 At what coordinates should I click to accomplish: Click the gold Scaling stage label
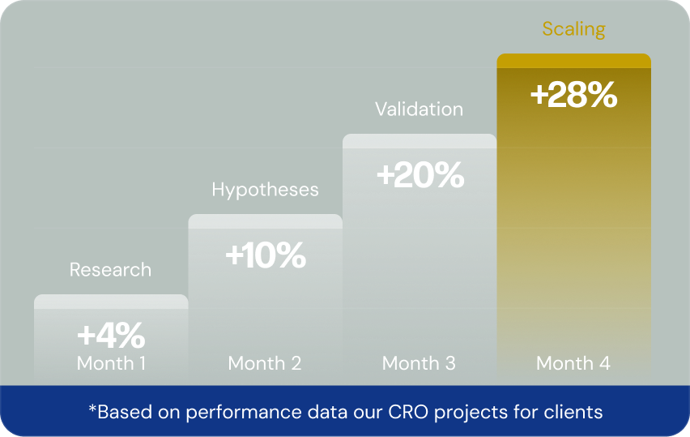(573, 30)
